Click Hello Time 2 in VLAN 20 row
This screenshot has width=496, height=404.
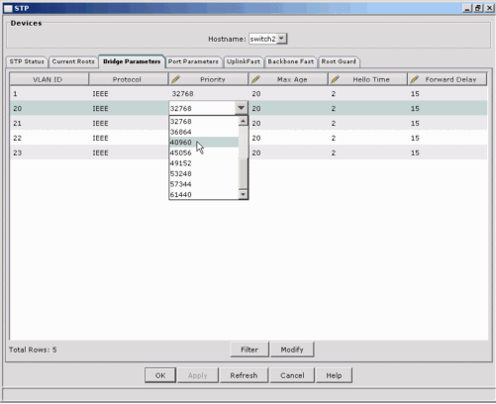click(334, 108)
